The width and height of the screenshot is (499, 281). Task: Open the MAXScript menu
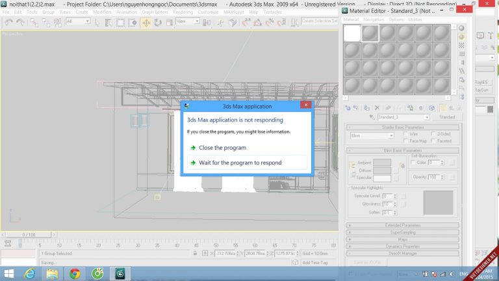tap(234, 12)
